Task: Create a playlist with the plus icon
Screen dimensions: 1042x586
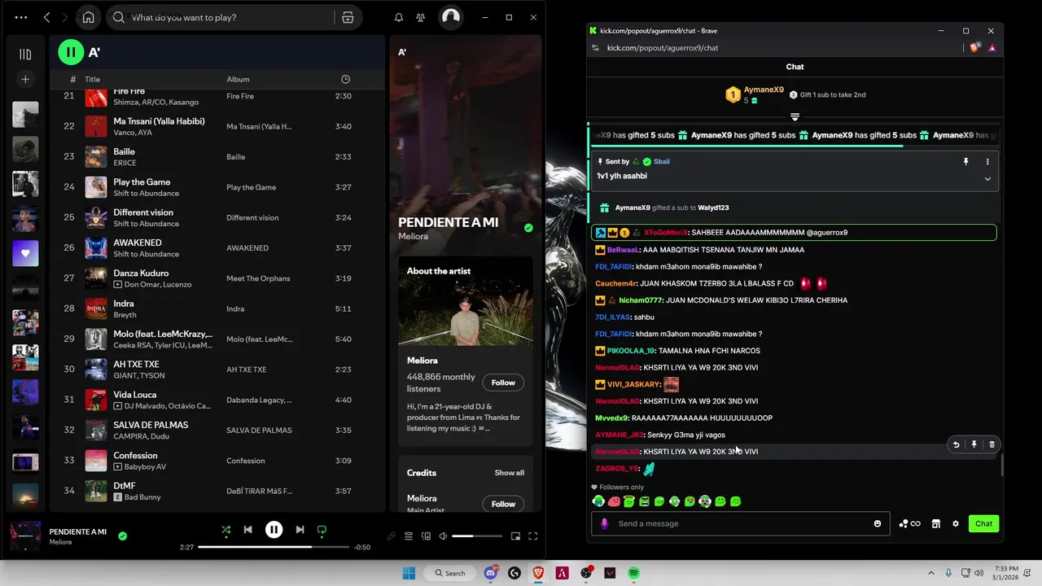Action: click(25, 79)
